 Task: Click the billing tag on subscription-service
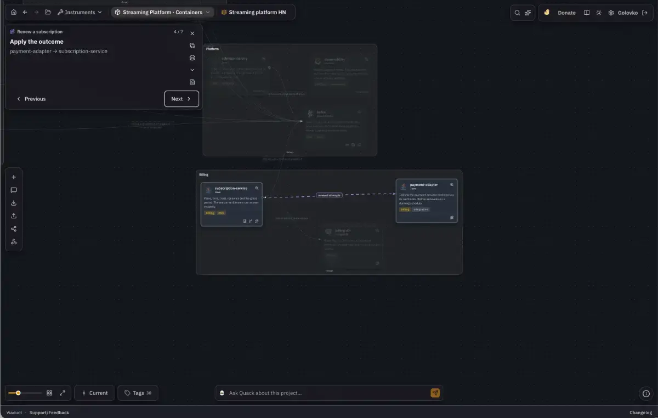tap(210, 213)
